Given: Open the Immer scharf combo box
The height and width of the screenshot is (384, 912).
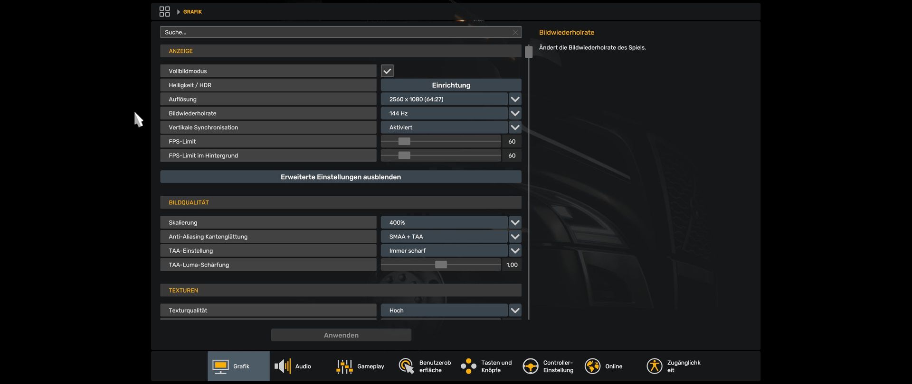Looking at the screenshot, I should [444, 251].
